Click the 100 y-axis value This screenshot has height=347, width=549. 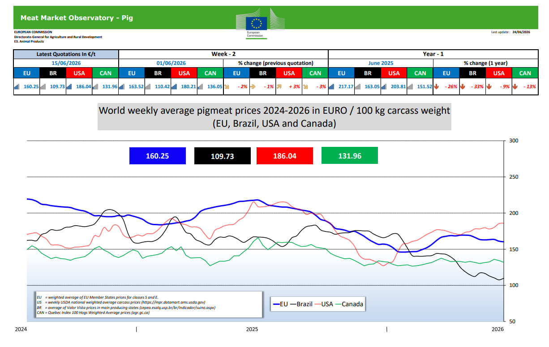coord(514,285)
